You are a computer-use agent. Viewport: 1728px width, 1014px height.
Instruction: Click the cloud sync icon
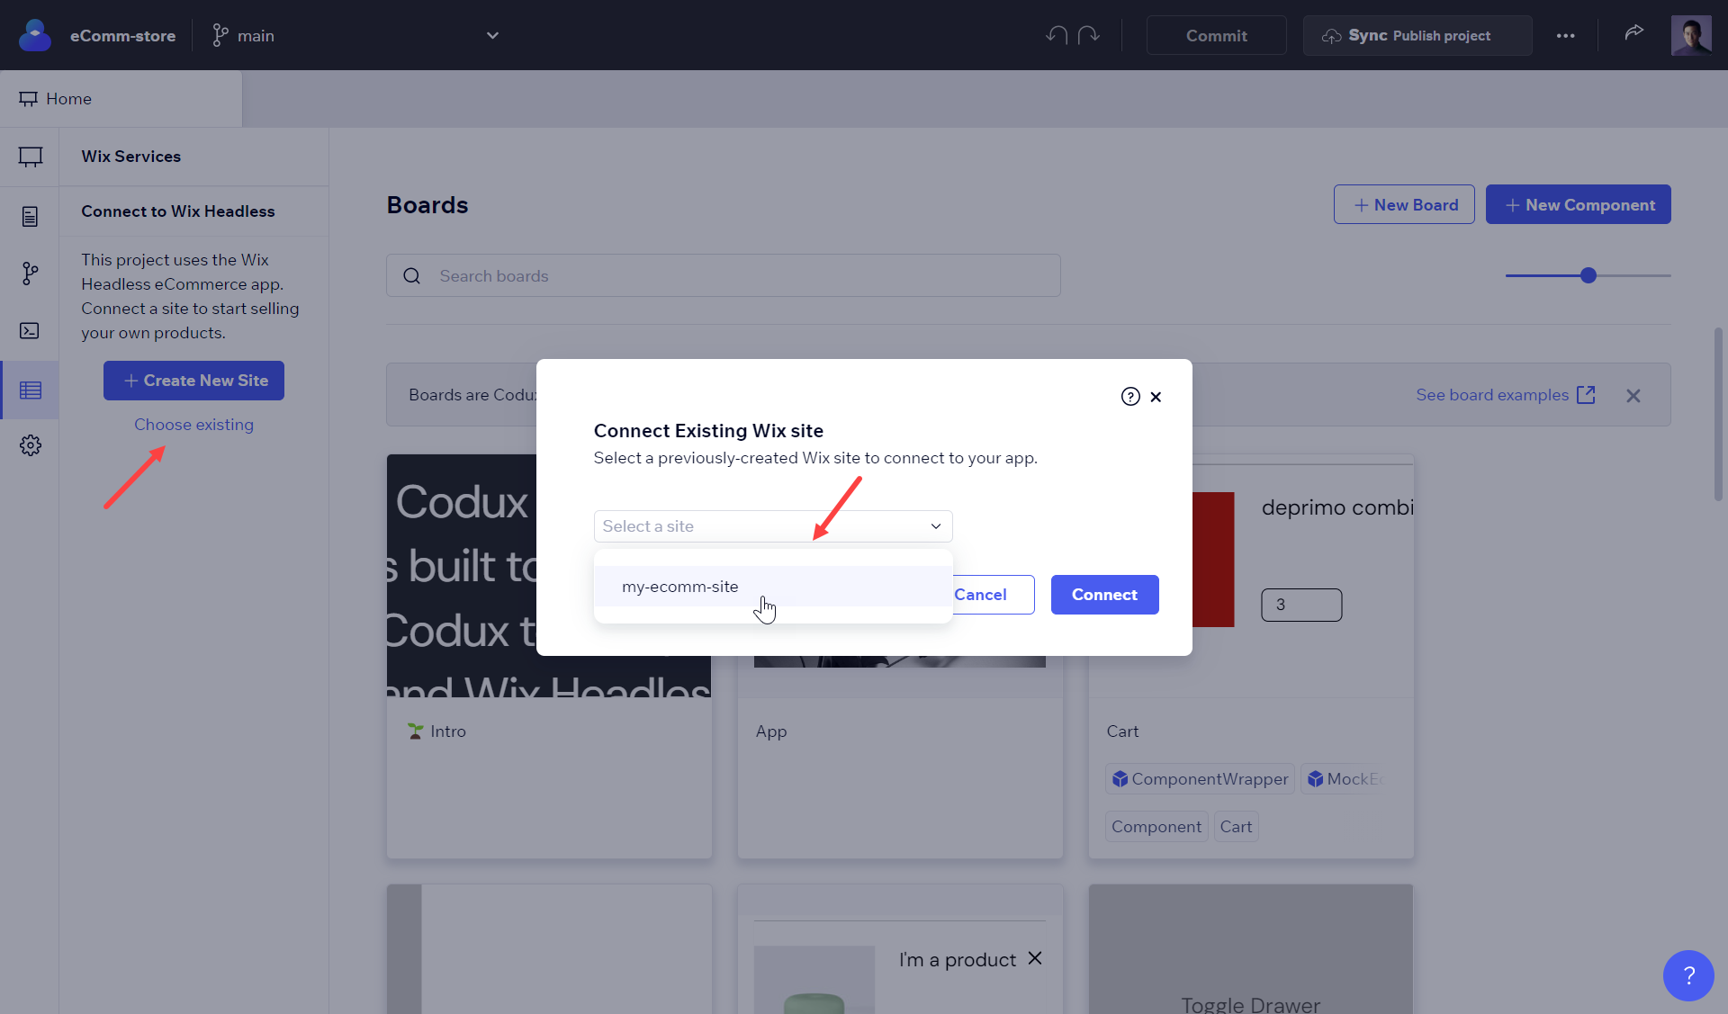1331,36
